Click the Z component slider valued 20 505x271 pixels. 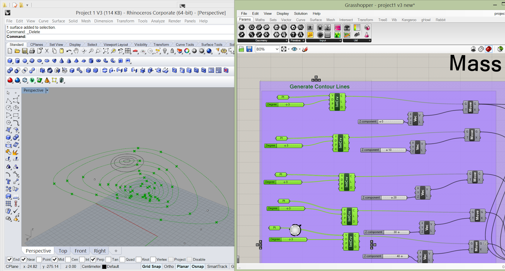[384, 198]
